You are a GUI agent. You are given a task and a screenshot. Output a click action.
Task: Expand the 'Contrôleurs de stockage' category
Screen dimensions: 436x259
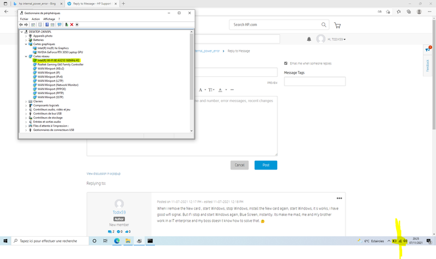click(26, 118)
